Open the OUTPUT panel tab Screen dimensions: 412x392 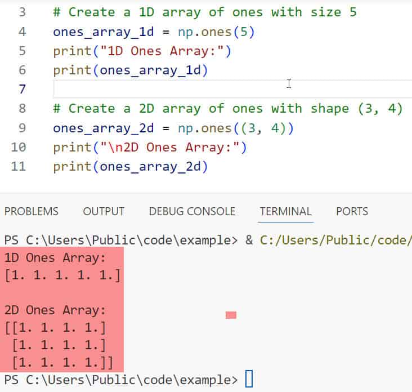[104, 211]
